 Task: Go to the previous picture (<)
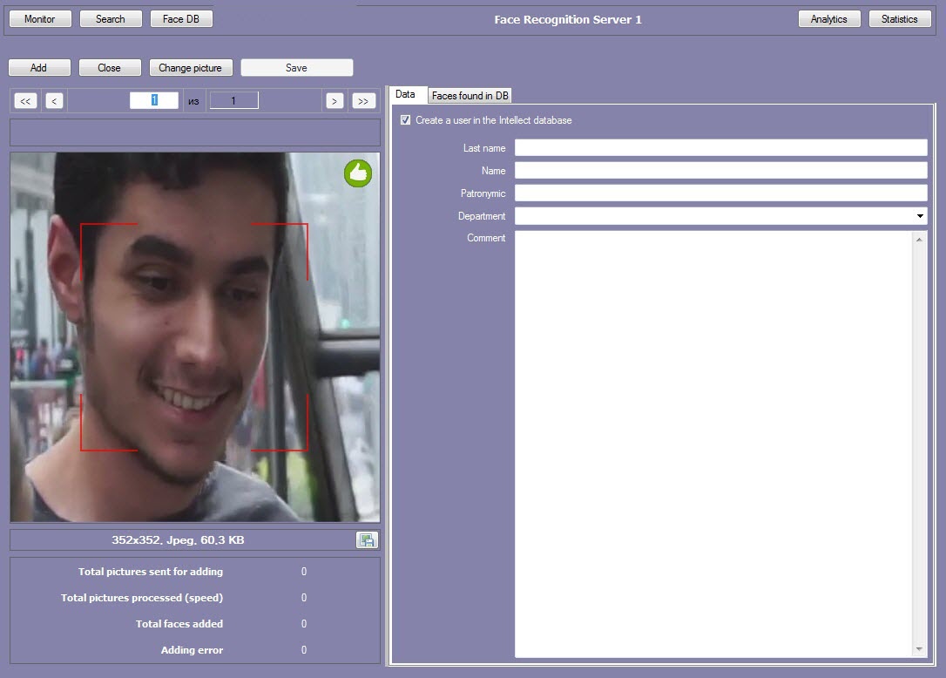pyautogui.click(x=54, y=101)
